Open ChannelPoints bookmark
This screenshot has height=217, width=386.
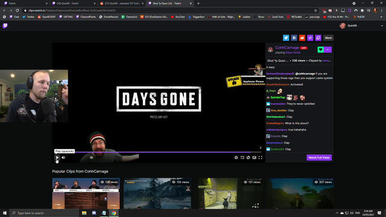[x=86, y=17]
